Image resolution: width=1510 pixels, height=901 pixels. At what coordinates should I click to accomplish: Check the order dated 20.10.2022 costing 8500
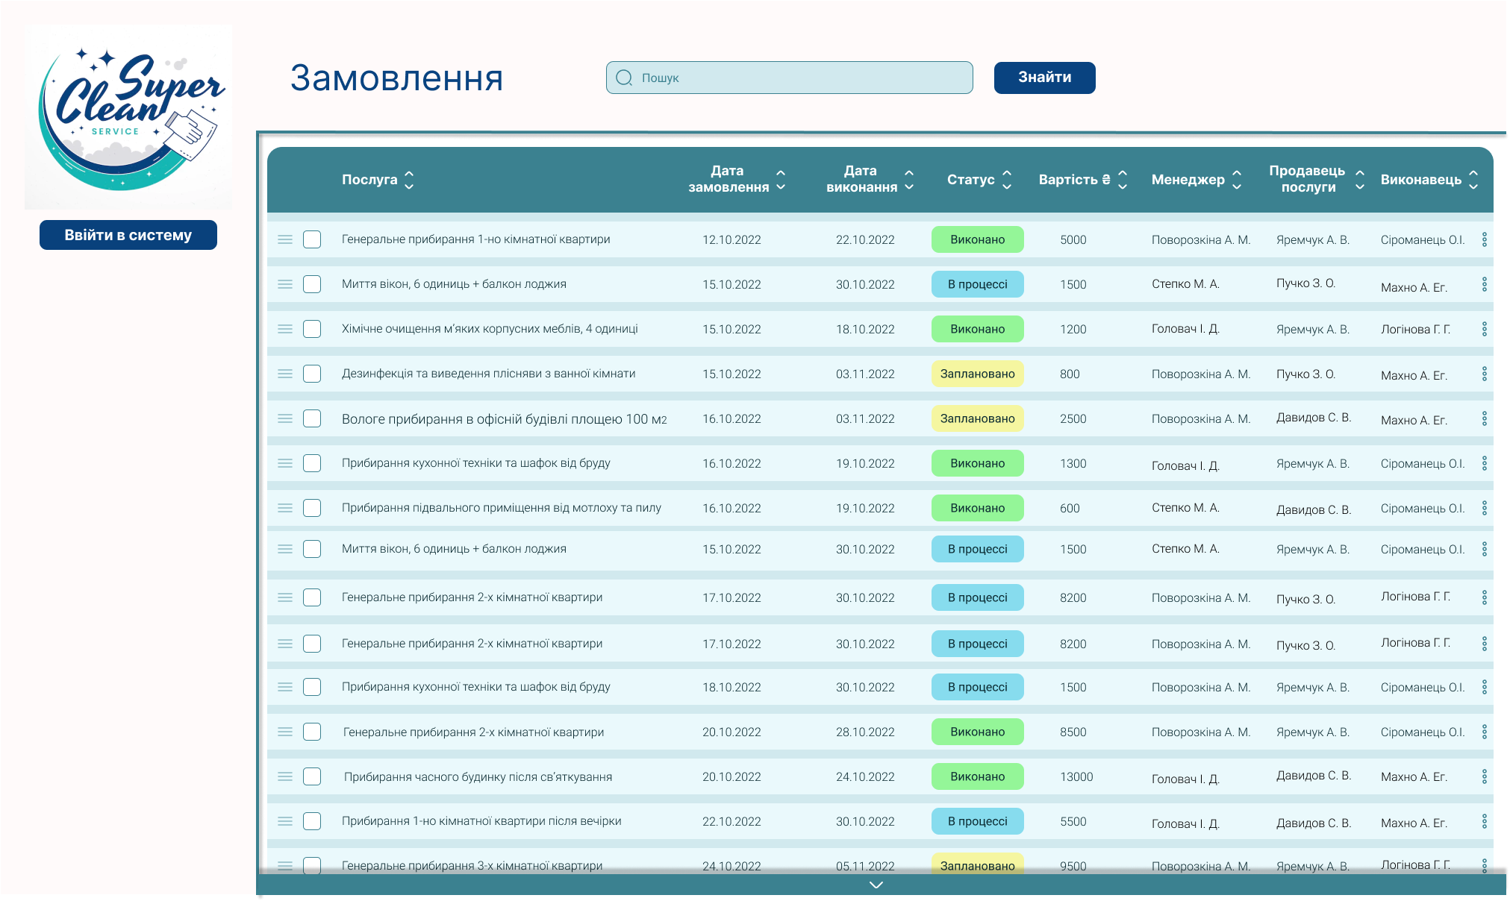tap(312, 732)
